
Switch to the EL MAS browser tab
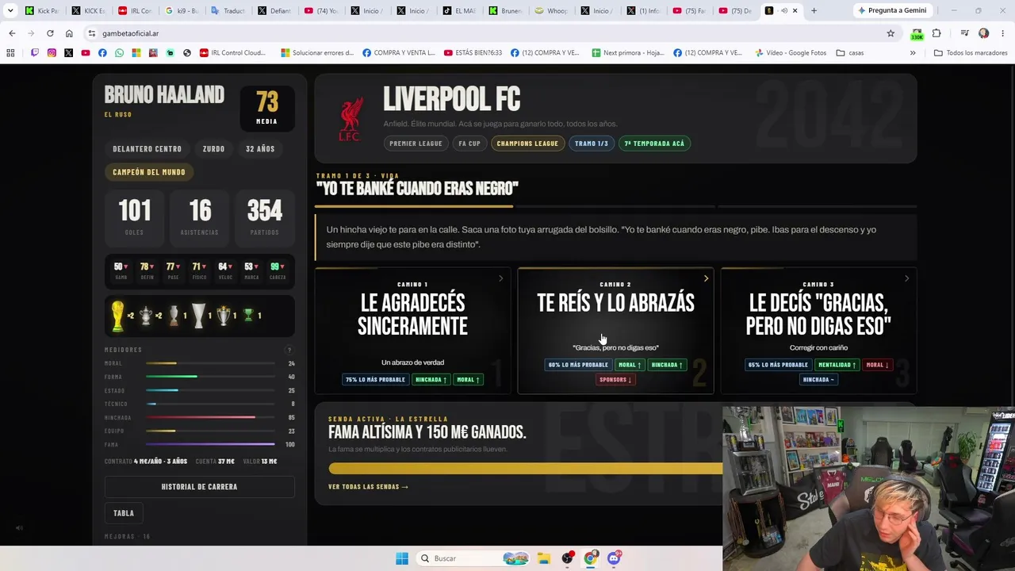point(458,10)
